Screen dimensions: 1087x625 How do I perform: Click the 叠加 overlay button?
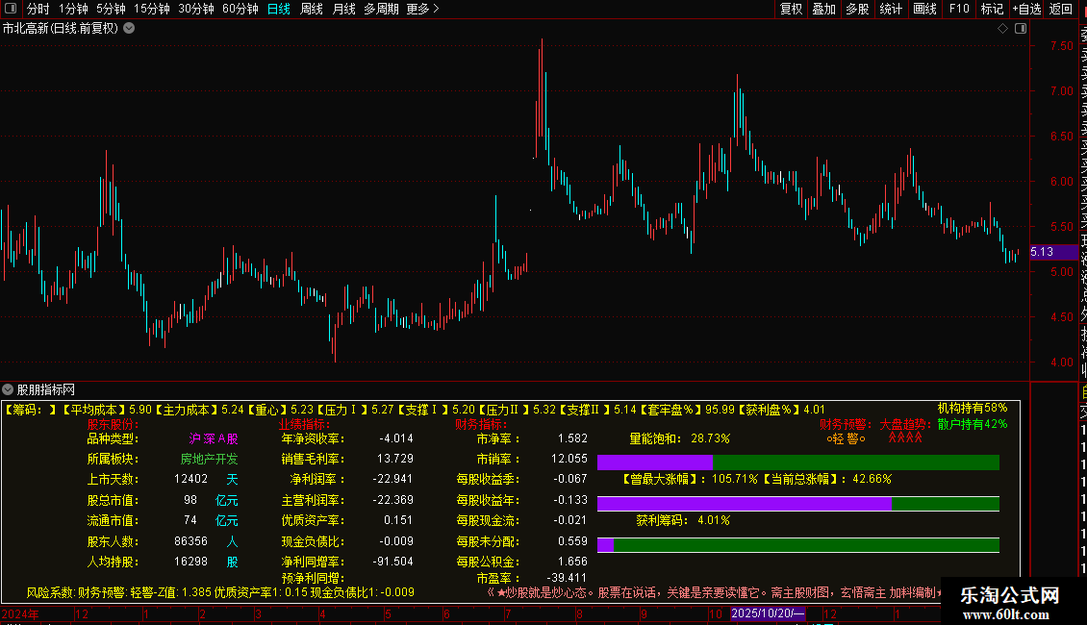tap(824, 9)
